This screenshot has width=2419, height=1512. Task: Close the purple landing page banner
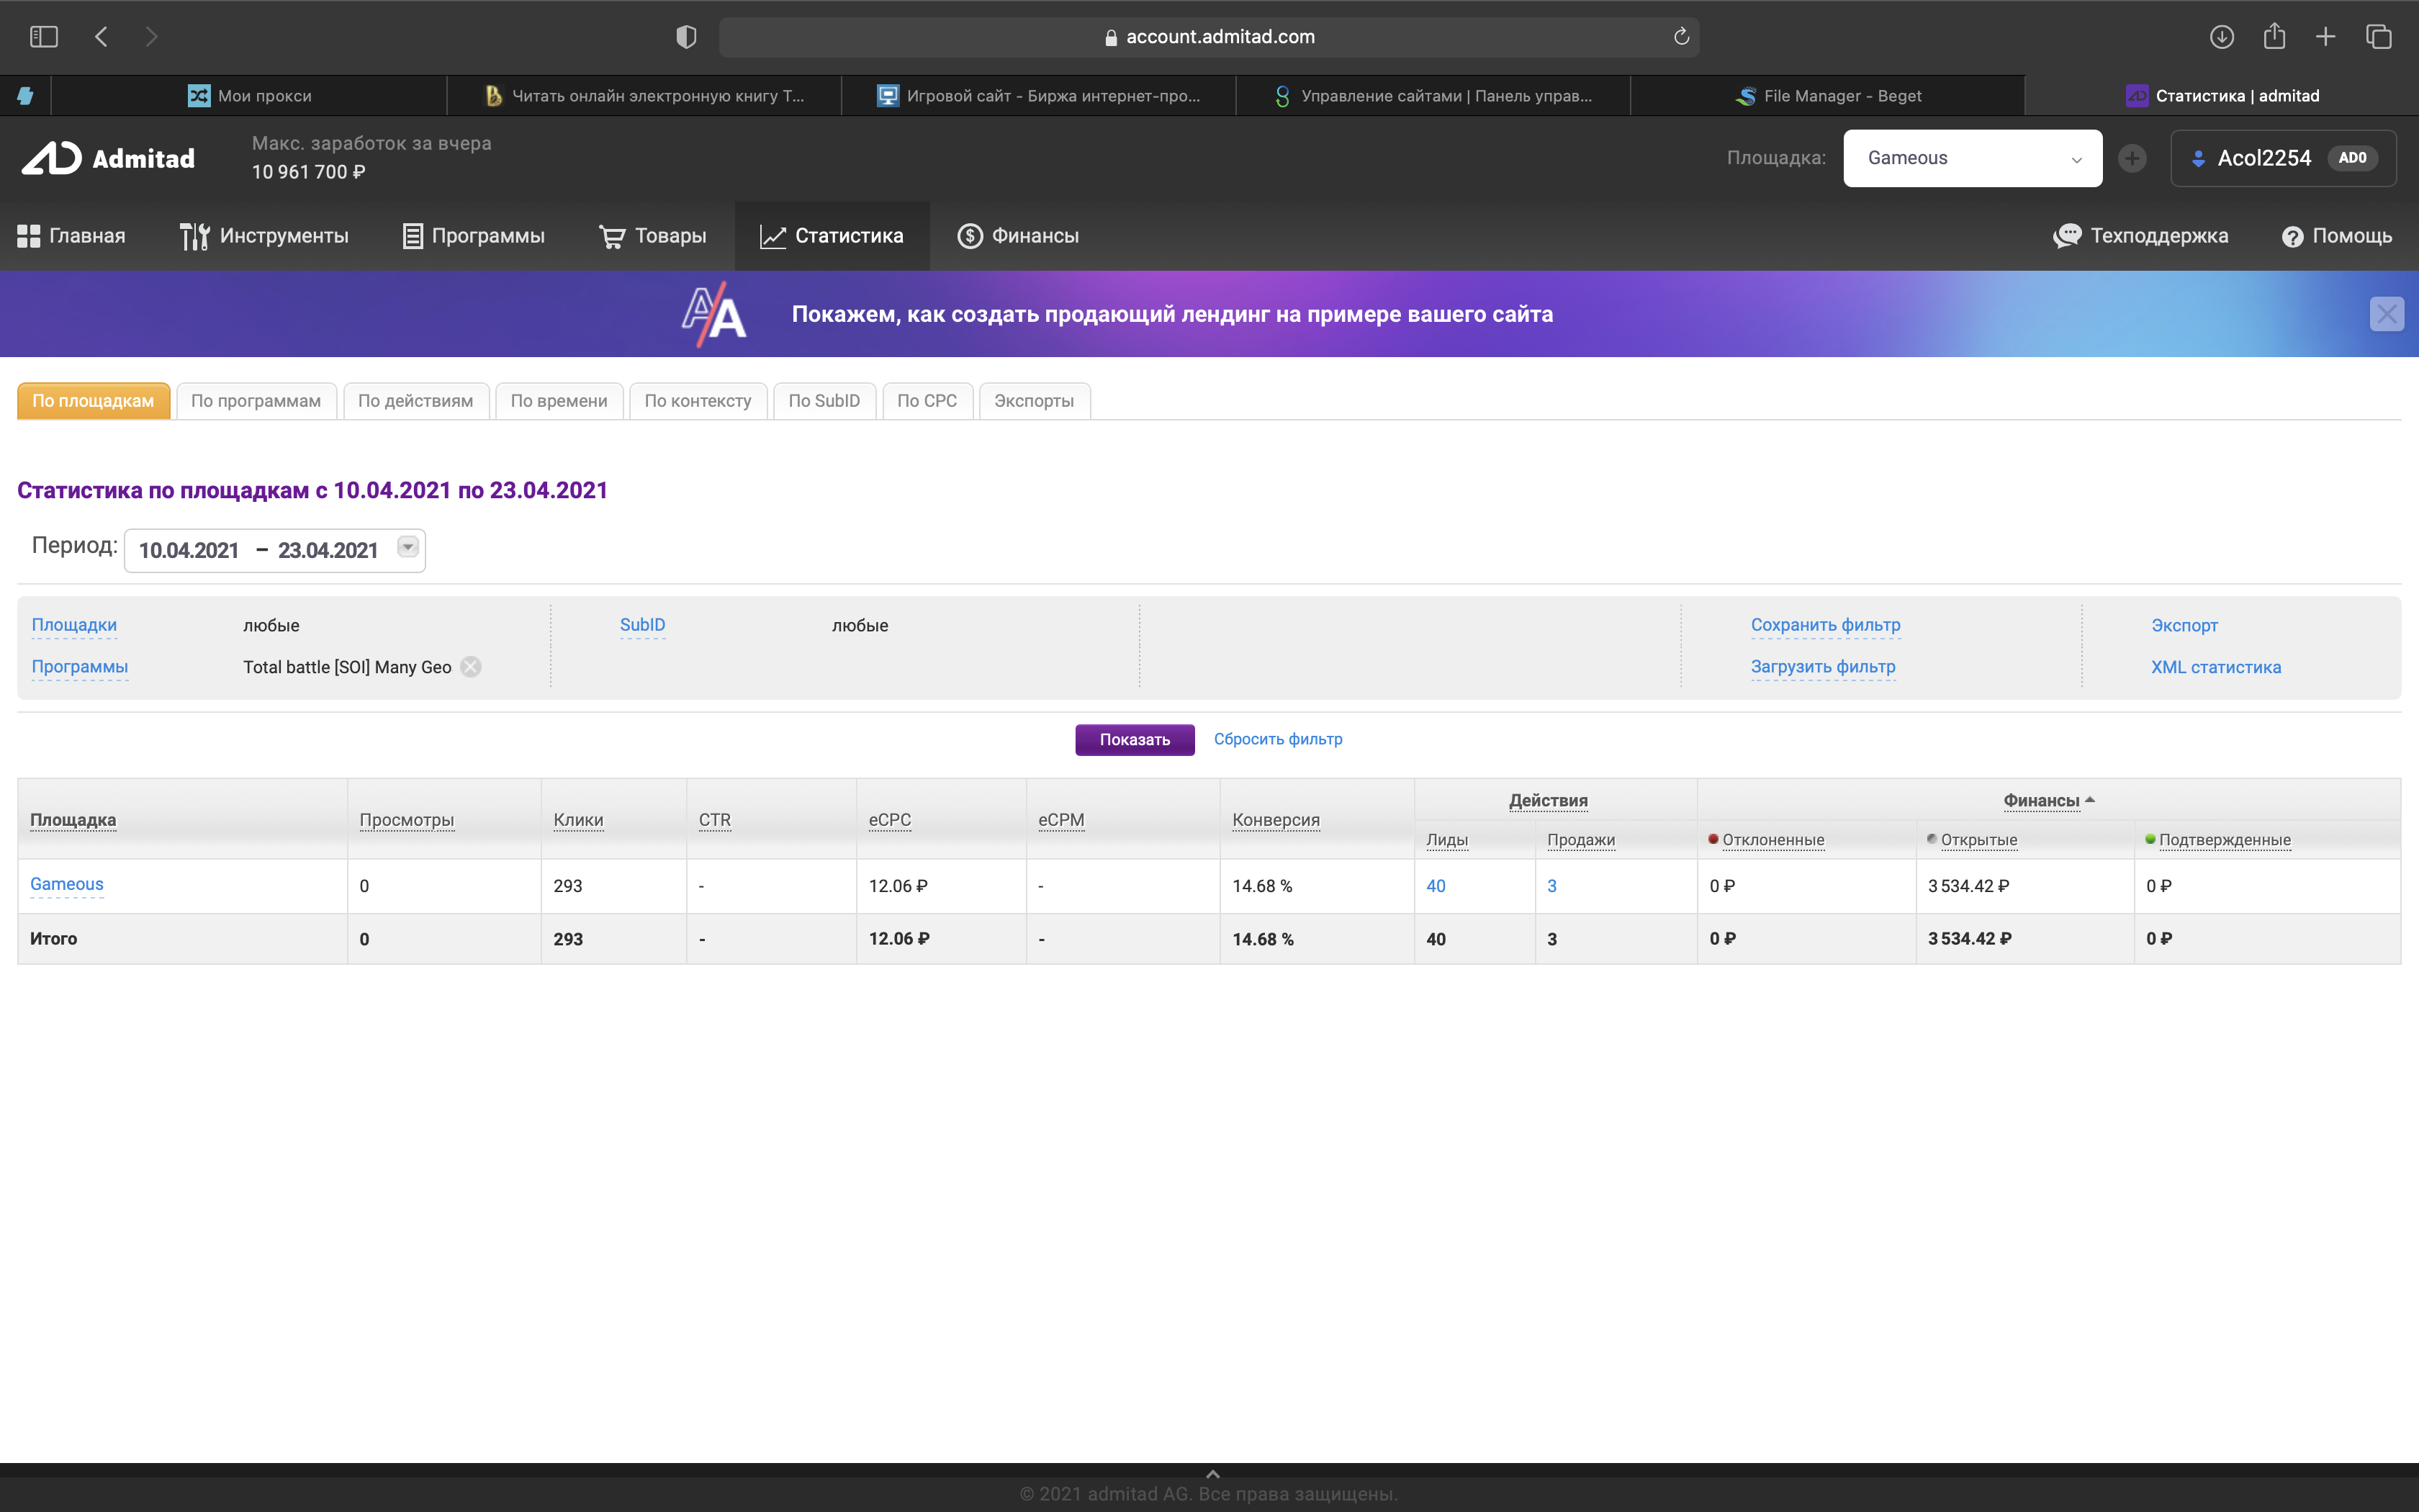tap(2386, 314)
